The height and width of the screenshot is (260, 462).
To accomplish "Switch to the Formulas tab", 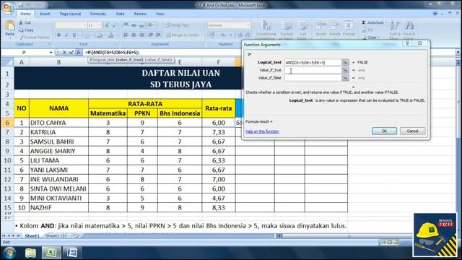I will tap(98, 14).
